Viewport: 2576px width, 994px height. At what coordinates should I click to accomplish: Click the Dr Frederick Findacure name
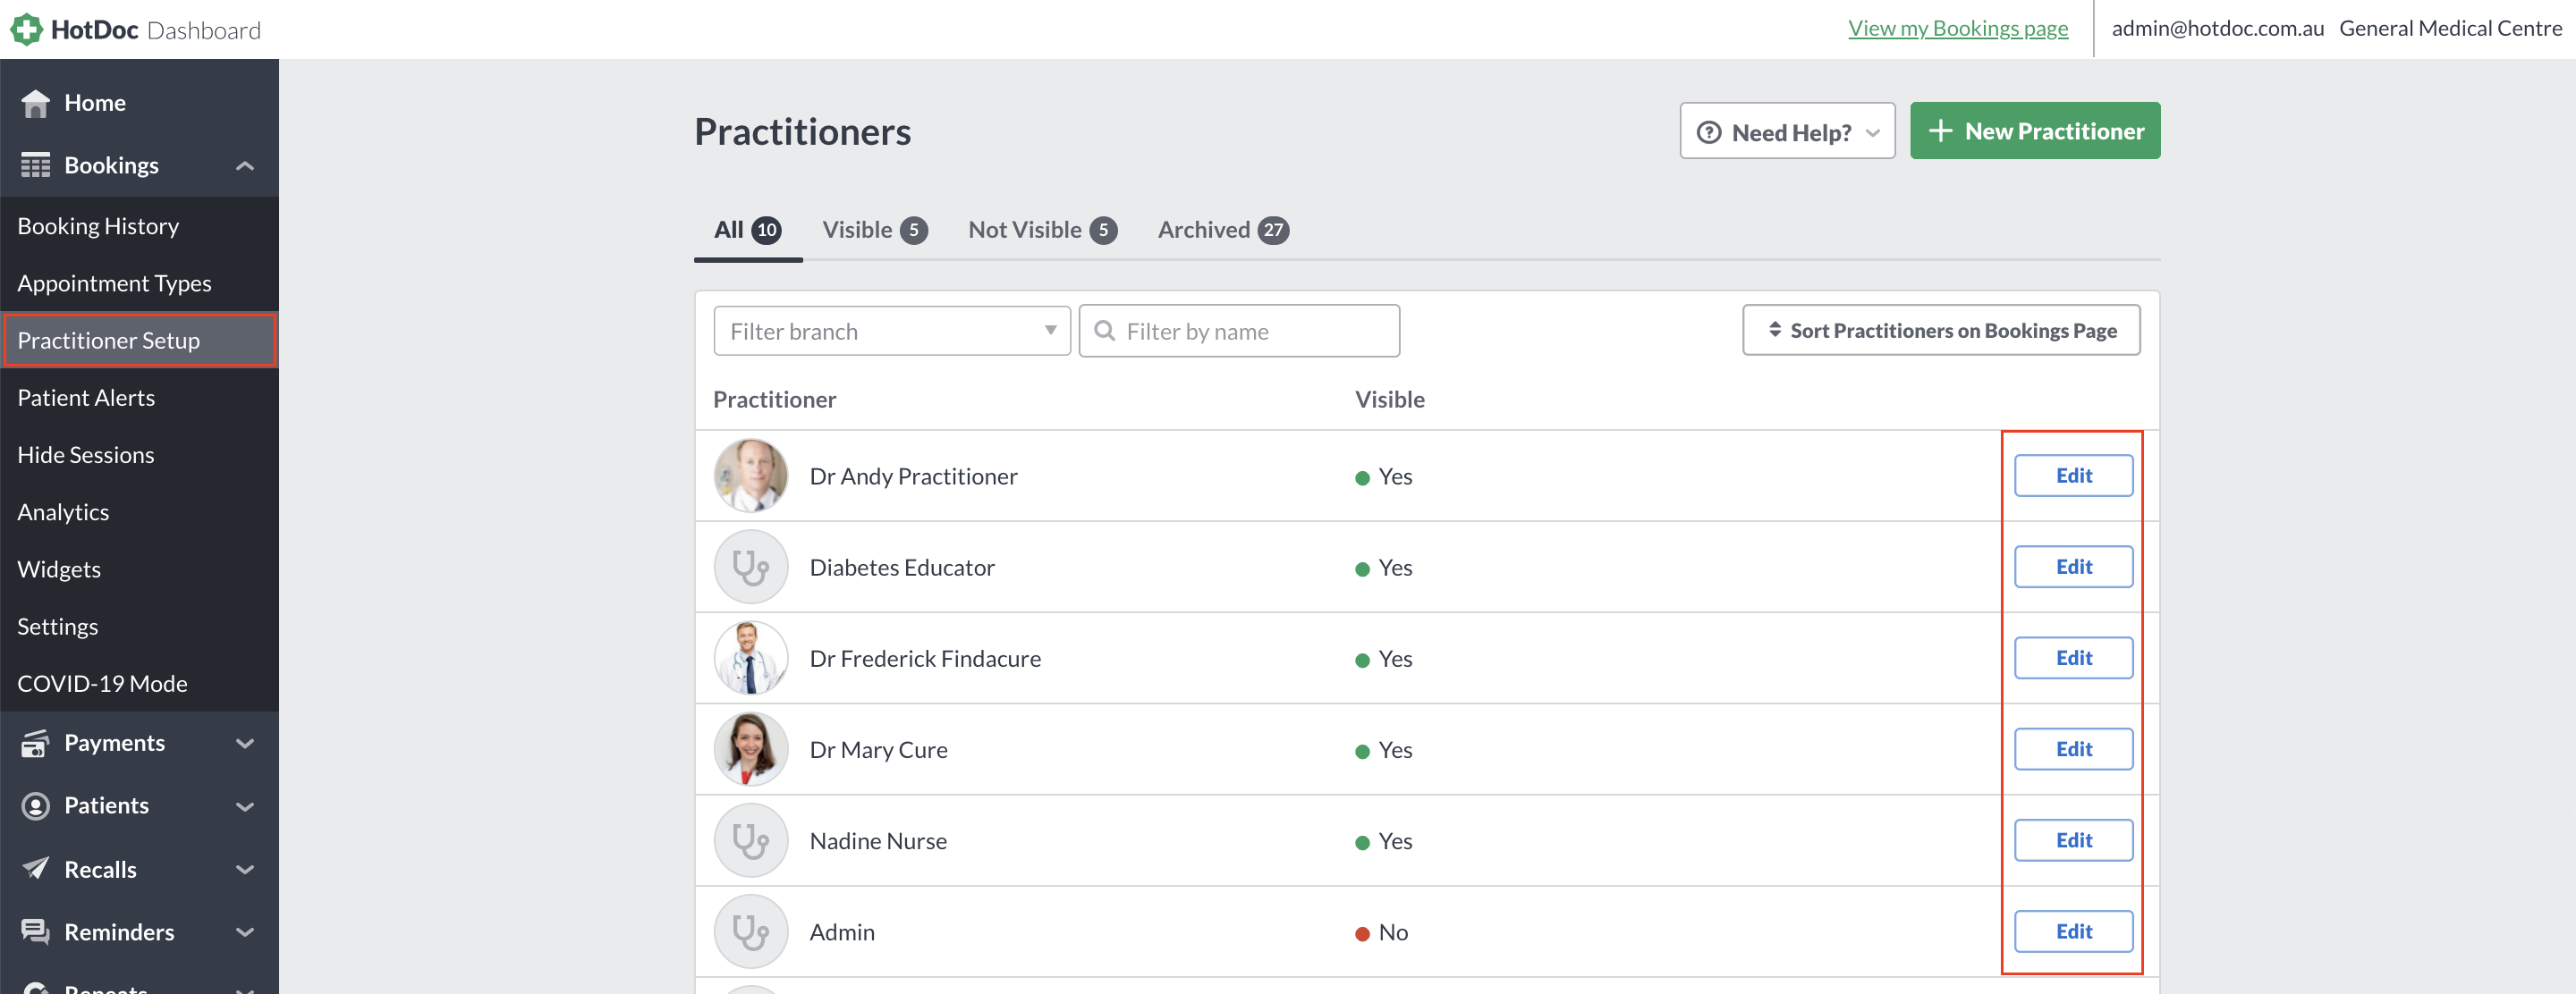click(x=925, y=658)
